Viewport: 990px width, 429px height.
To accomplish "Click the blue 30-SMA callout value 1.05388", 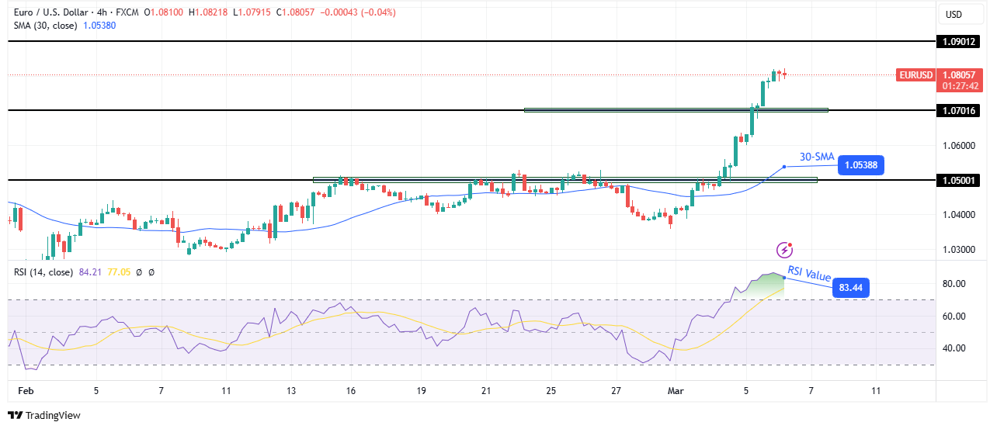I will point(860,164).
